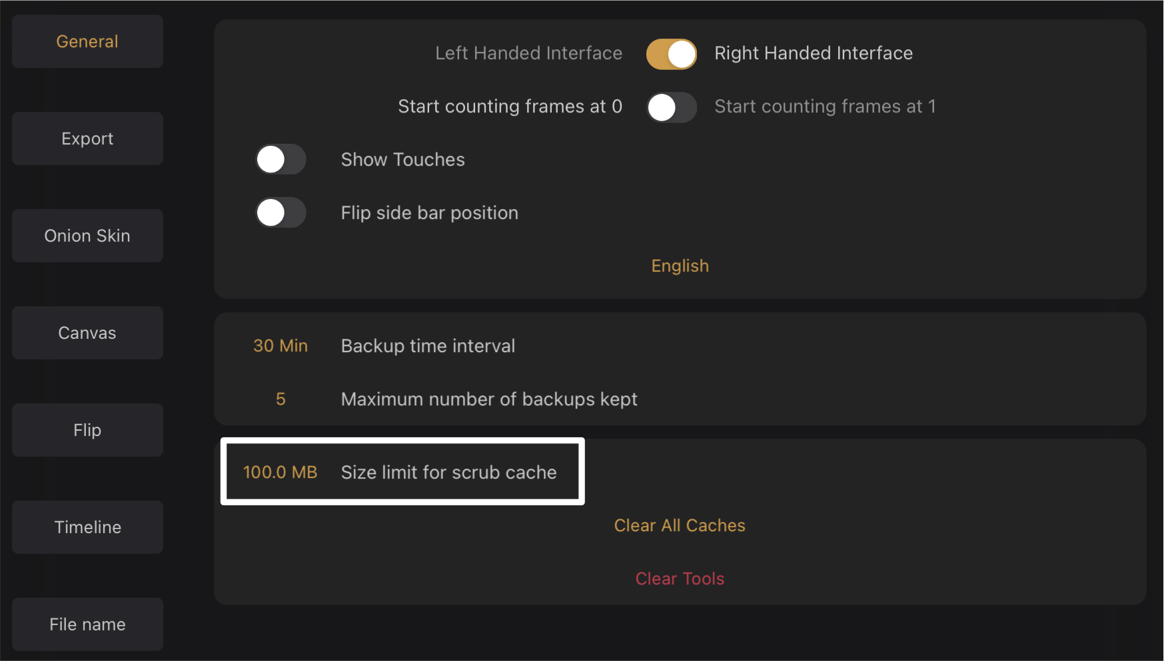1164x661 pixels.
Task: Adjust maximum number of backups kept
Action: (x=280, y=399)
